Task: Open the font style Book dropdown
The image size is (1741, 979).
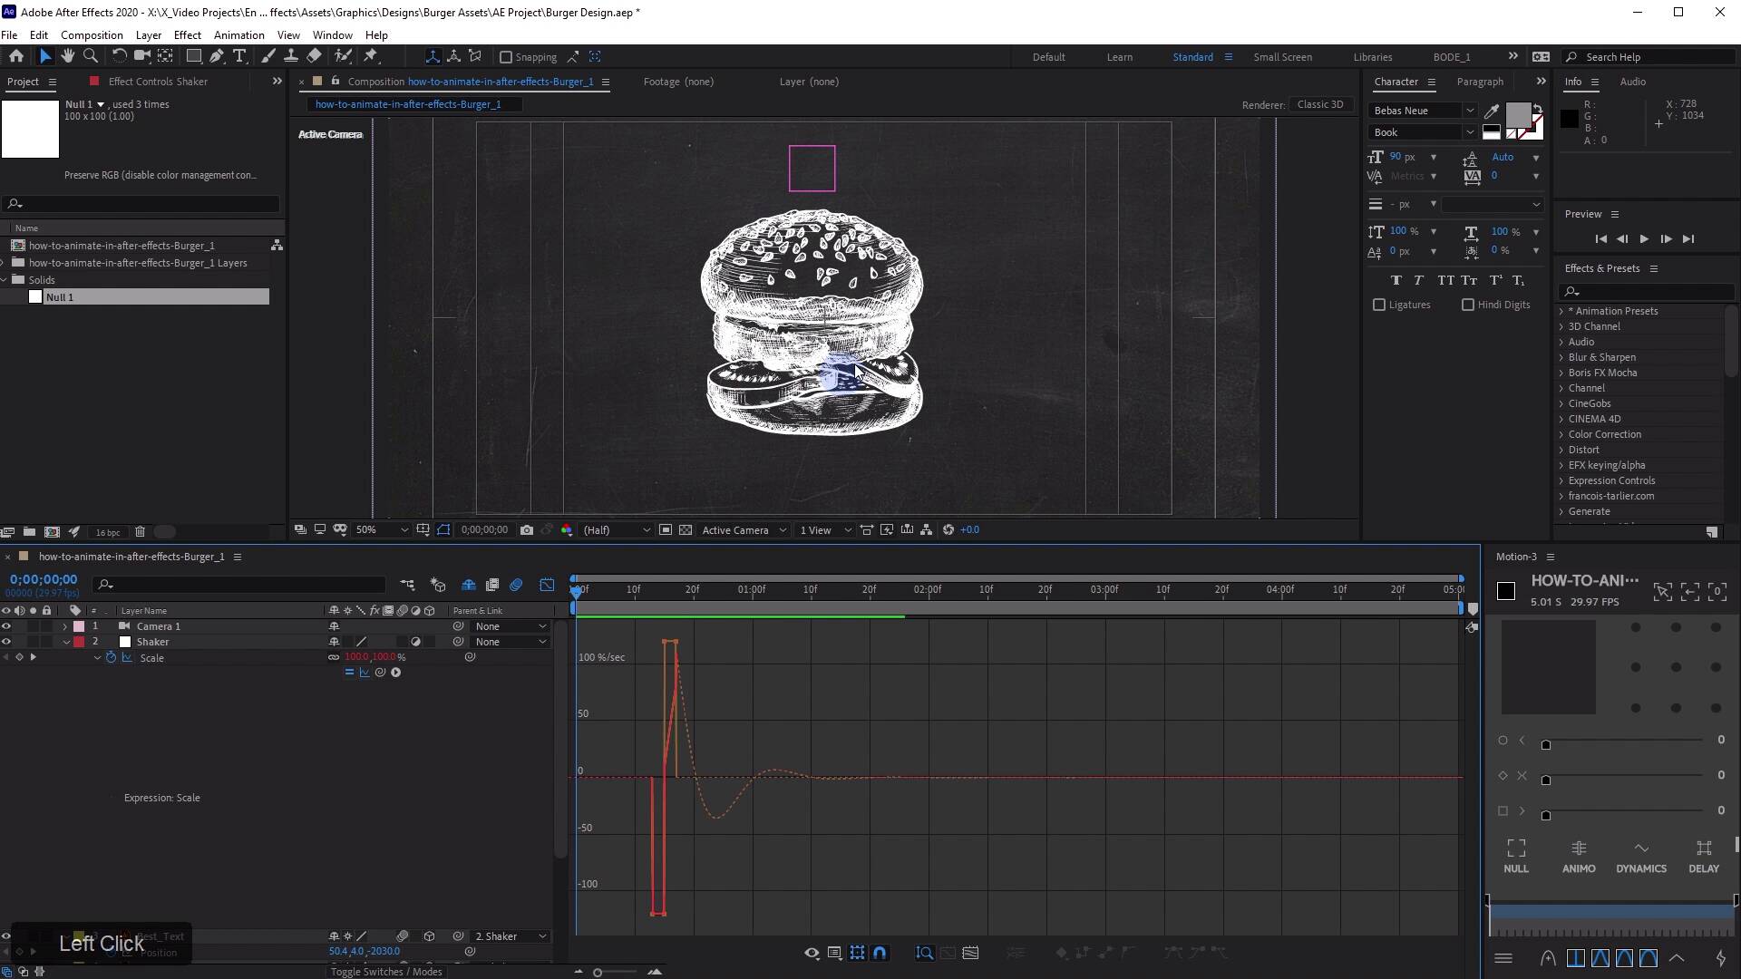Action: 1422,132
